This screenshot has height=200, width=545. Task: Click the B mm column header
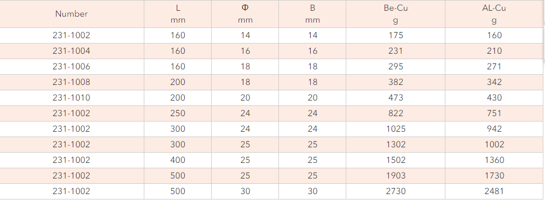click(312, 14)
